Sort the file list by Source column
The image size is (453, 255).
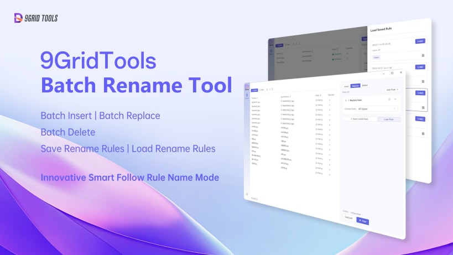click(255, 98)
